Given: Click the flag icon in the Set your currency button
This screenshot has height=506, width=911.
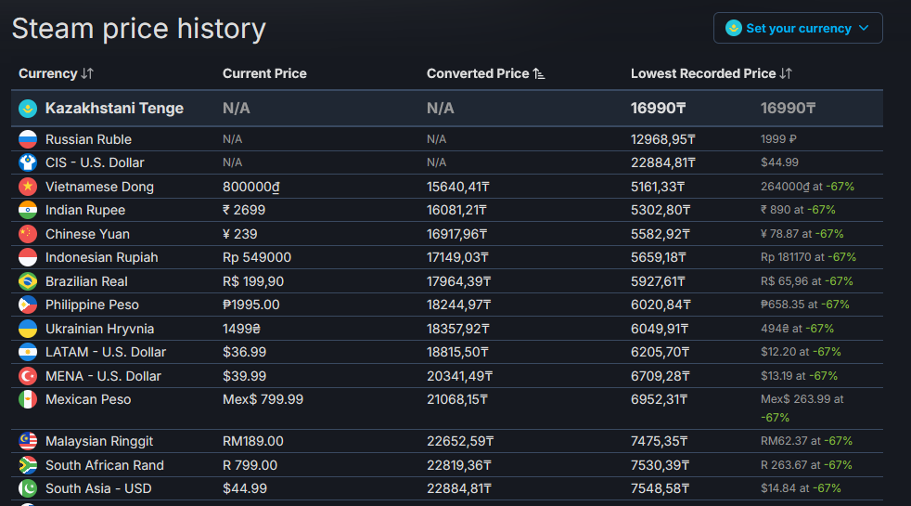Looking at the screenshot, I should 734,28.
